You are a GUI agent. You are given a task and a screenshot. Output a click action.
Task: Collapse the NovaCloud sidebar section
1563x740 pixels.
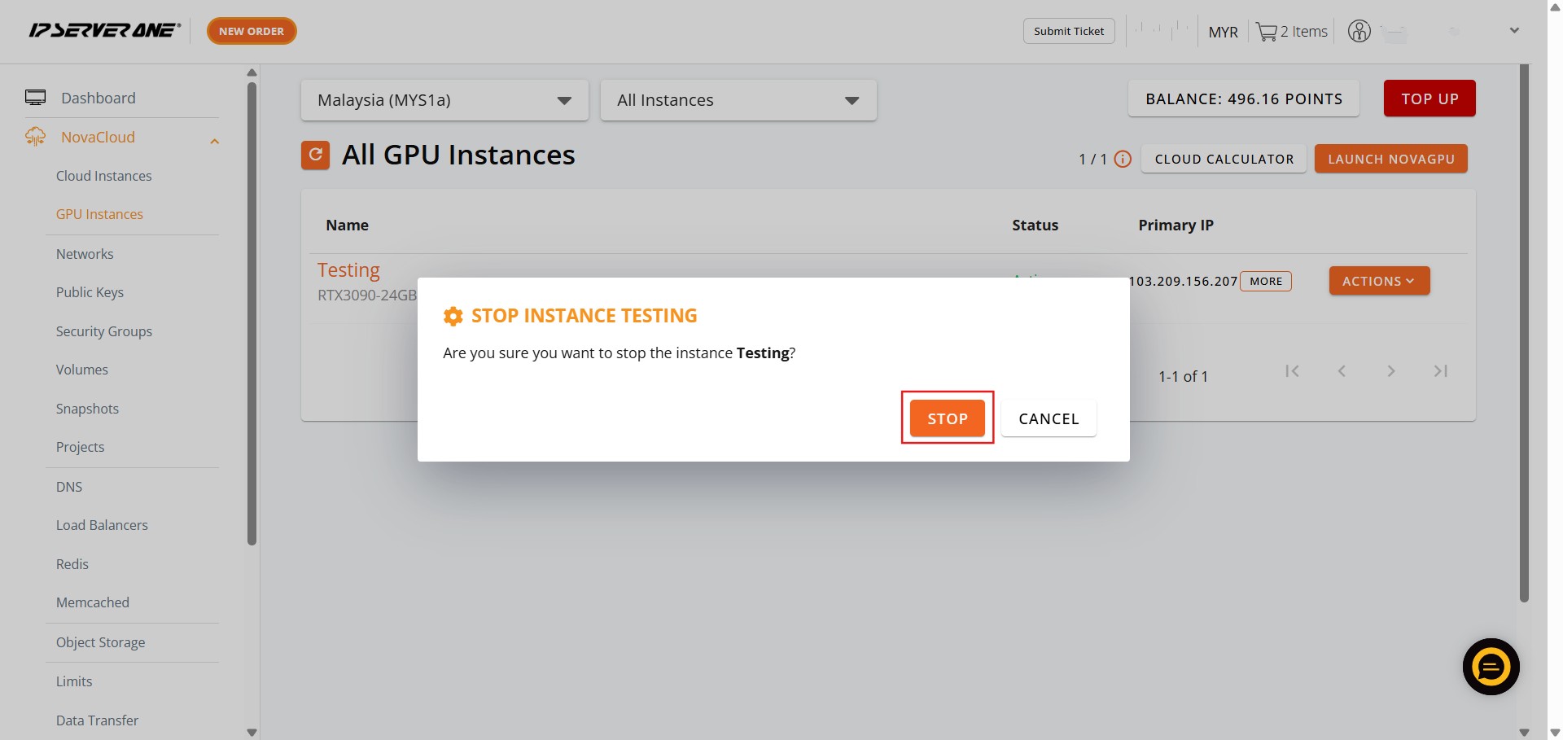coord(215,141)
